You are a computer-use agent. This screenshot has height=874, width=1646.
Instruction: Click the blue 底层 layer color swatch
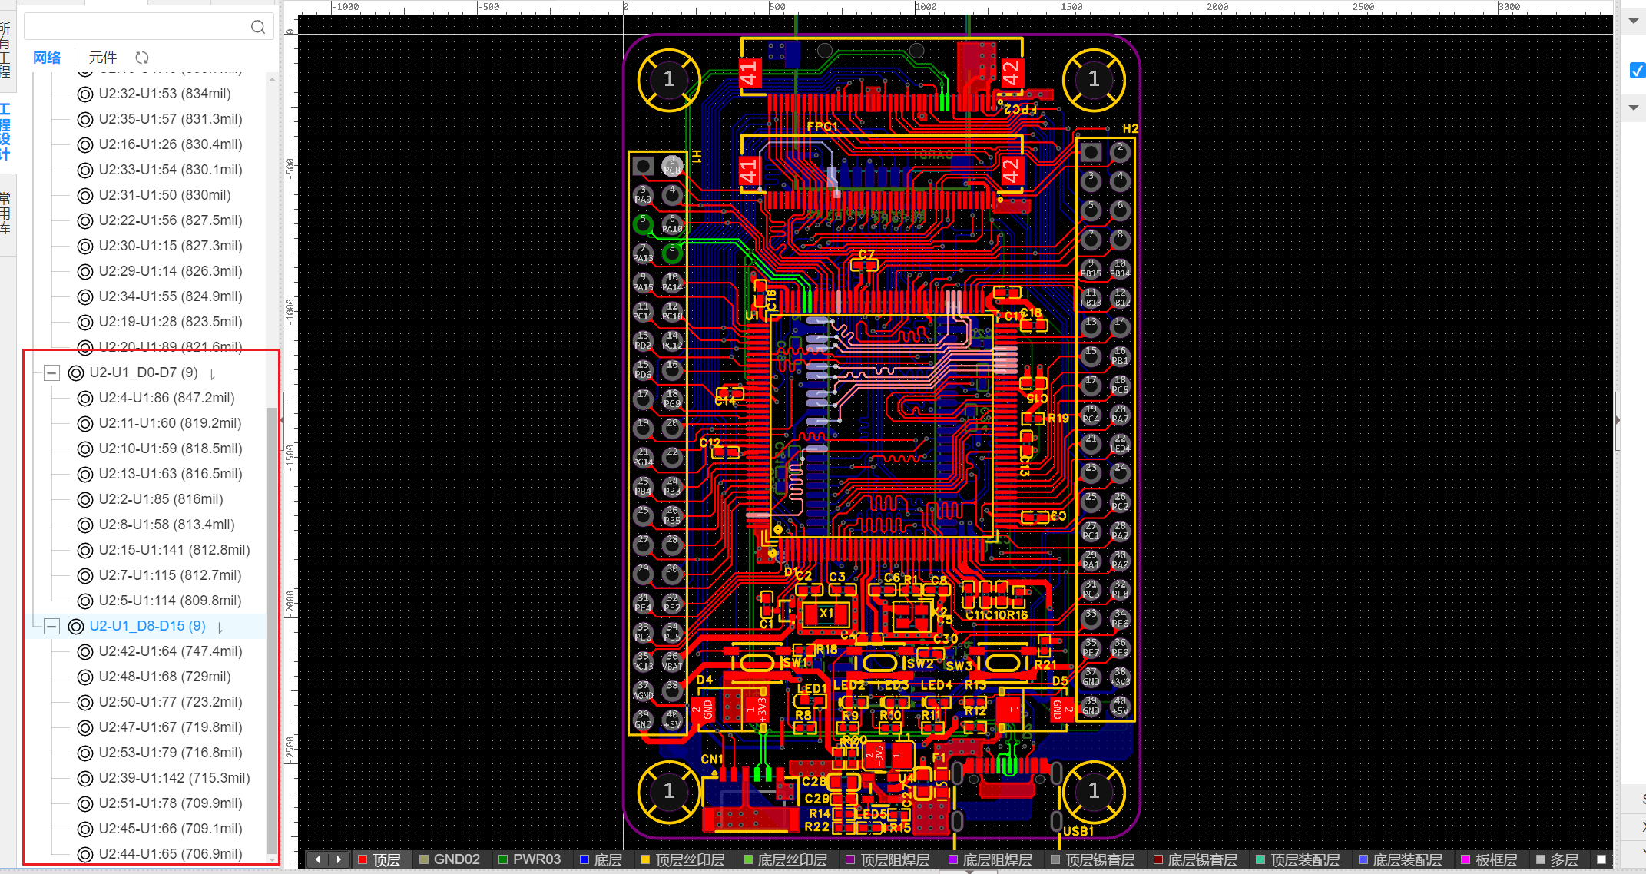(x=585, y=859)
